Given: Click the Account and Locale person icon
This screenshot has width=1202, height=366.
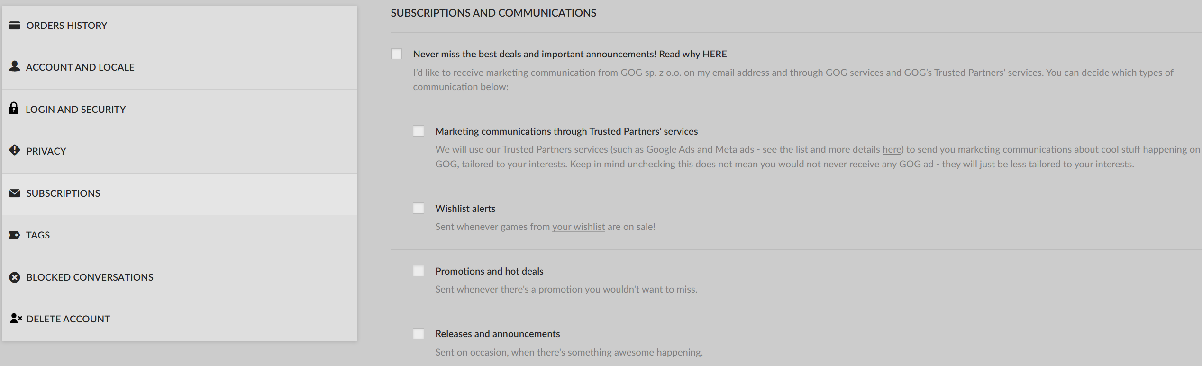Looking at the screenshot, I should (15, 66).
